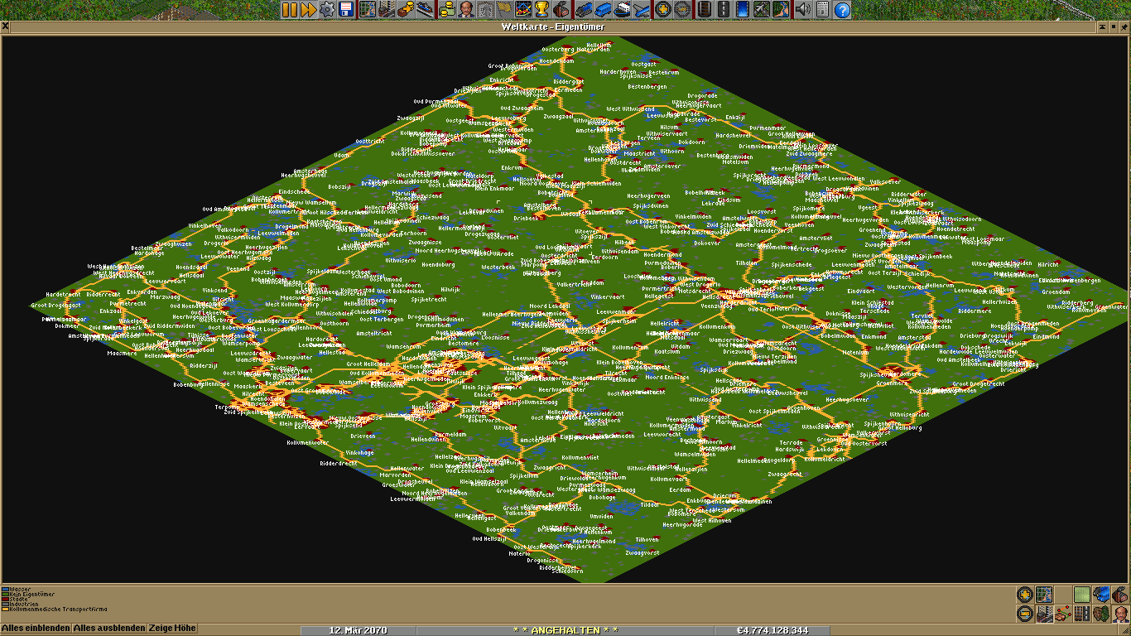Click the save game floppy disk icon
1131x636 pixels.
point(346,10)
